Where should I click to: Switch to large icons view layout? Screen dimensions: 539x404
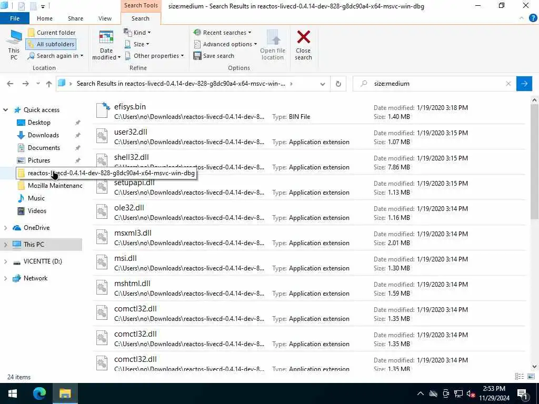531,377
